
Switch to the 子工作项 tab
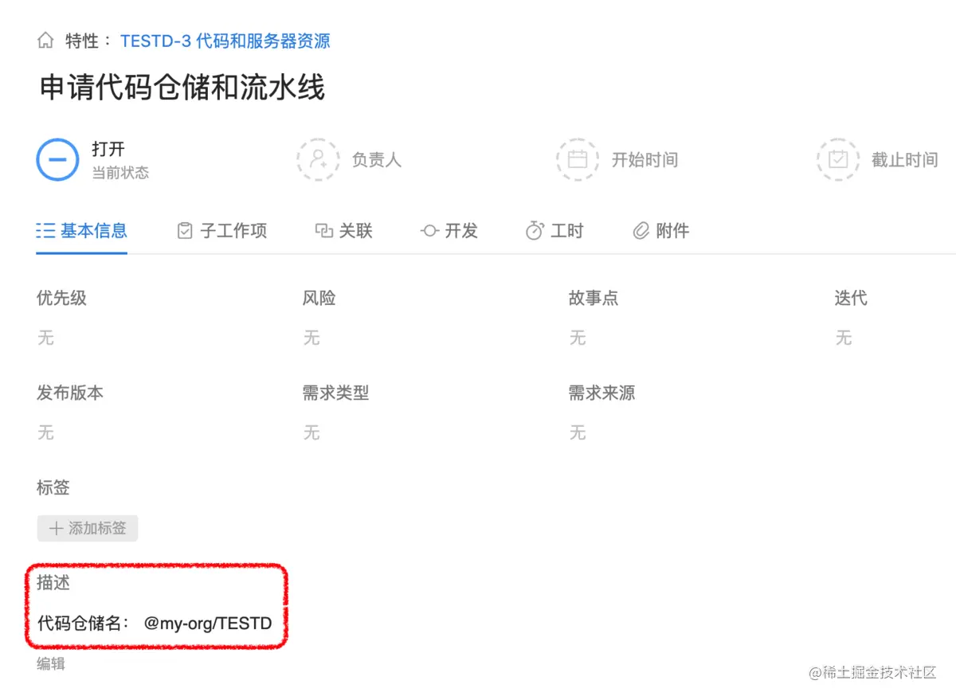point(222,231)
